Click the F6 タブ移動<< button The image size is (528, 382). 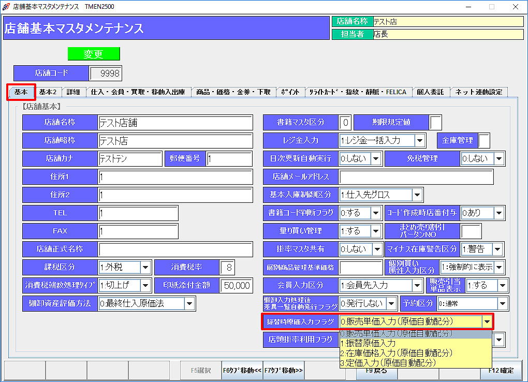click(x=242, y=371)
